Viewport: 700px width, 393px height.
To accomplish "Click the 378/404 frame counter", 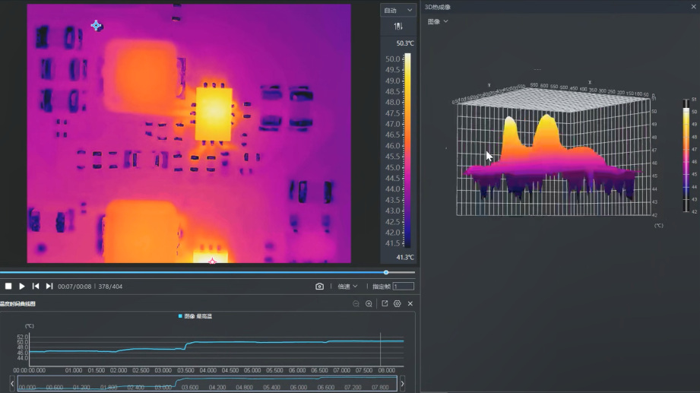I will pyautogui.click(x=110, y=287).
